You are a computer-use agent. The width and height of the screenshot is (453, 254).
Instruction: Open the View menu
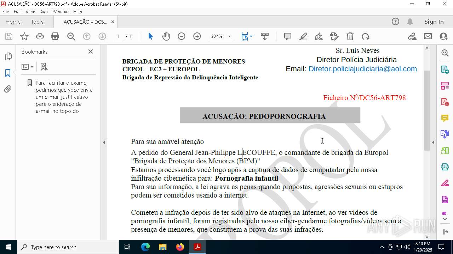tap(30, 12)
